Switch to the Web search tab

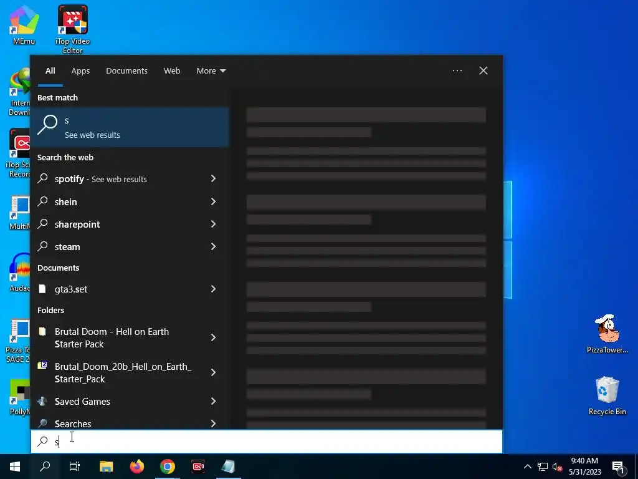coord(172,71)
